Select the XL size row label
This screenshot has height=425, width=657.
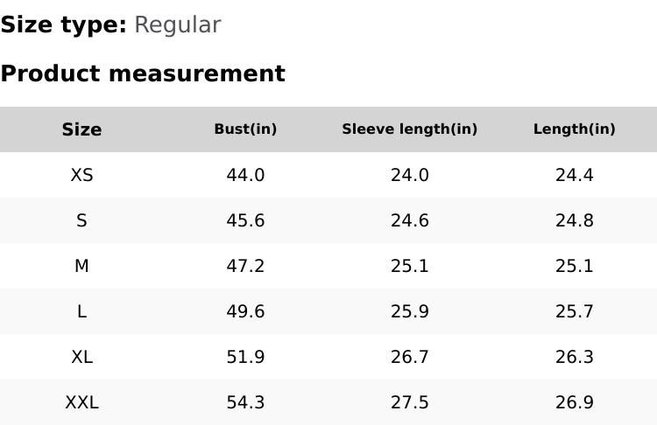coord(81,357)
